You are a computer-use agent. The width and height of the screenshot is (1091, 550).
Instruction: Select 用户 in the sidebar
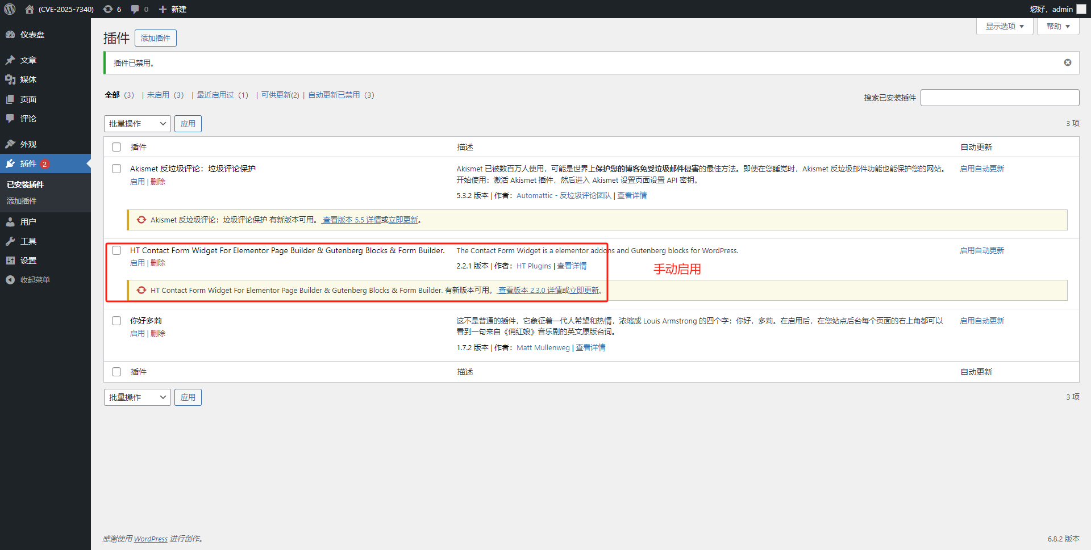coord(27,221)
